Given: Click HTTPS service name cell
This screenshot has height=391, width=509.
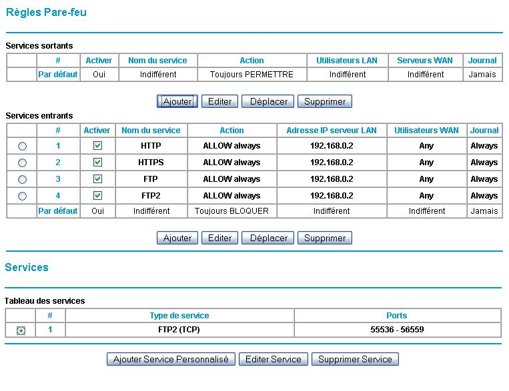Looking at the screenshot, I should click(151, 162).
